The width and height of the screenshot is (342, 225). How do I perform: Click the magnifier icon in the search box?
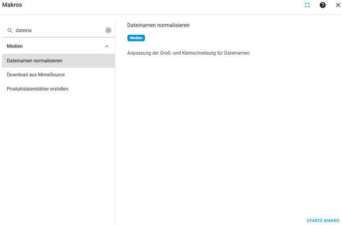pos(10,31)
